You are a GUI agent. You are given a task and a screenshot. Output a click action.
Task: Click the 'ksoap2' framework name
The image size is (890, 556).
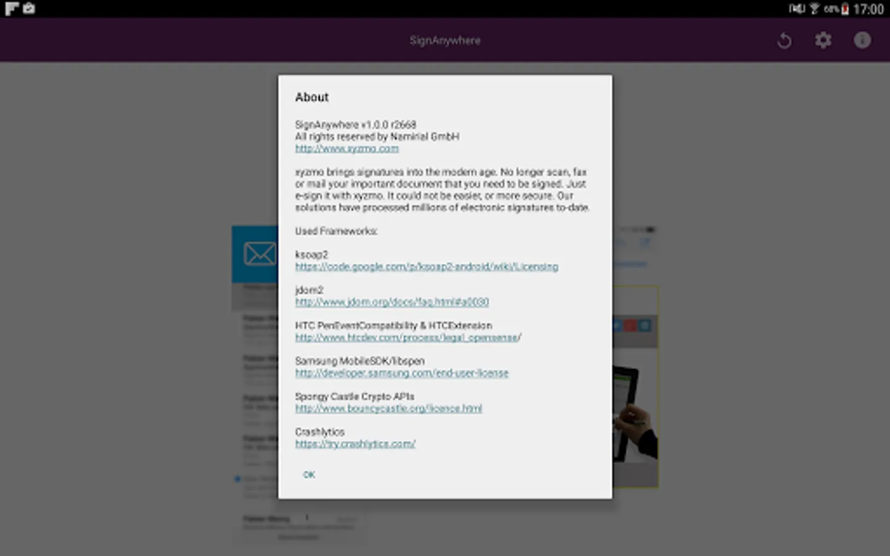pos(311,255)
